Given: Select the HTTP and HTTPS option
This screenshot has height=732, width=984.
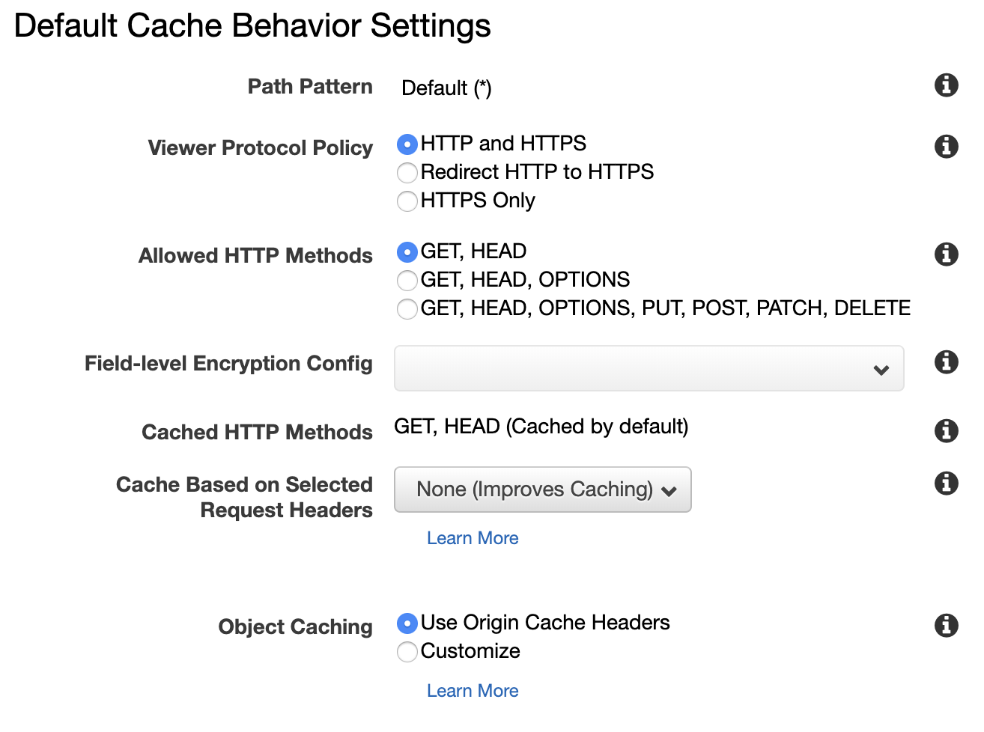Looking at the screenshot, I should [x=407, y=144].
